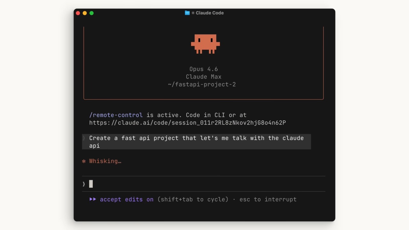Click the ~/fastapi-project-2 directory path
This screenshot has width=409, height=230.
[202, 84]
